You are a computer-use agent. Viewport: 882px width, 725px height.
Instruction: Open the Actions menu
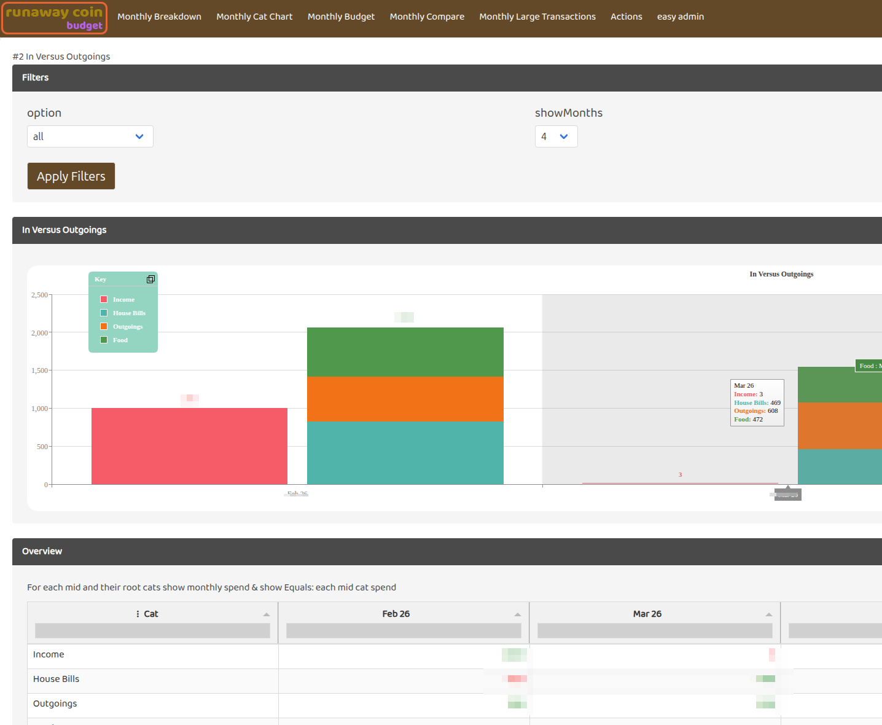(626, 17)
